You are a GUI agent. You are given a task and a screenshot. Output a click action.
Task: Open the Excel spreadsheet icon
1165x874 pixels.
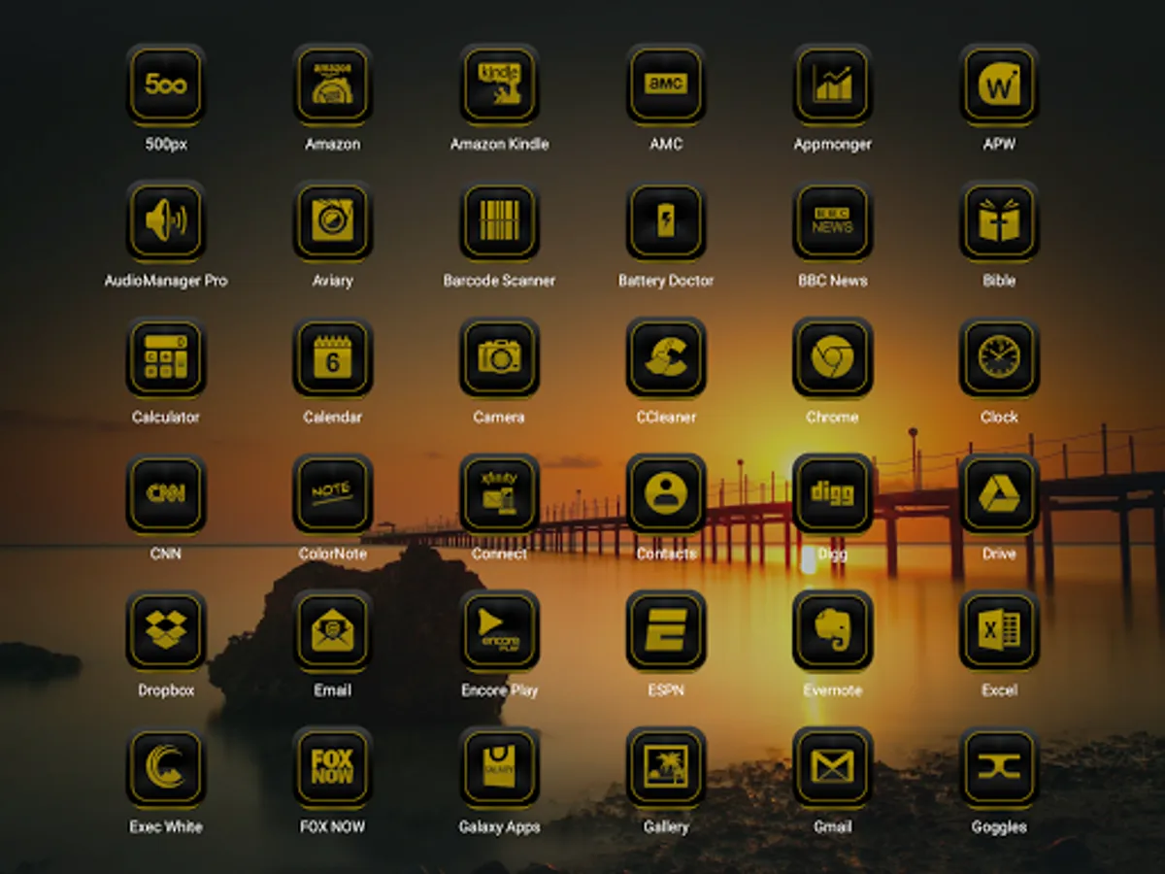click(x=999, y=631)
